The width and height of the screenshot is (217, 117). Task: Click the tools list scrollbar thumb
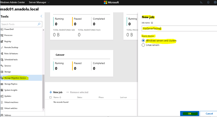click(x=43, y=91)
